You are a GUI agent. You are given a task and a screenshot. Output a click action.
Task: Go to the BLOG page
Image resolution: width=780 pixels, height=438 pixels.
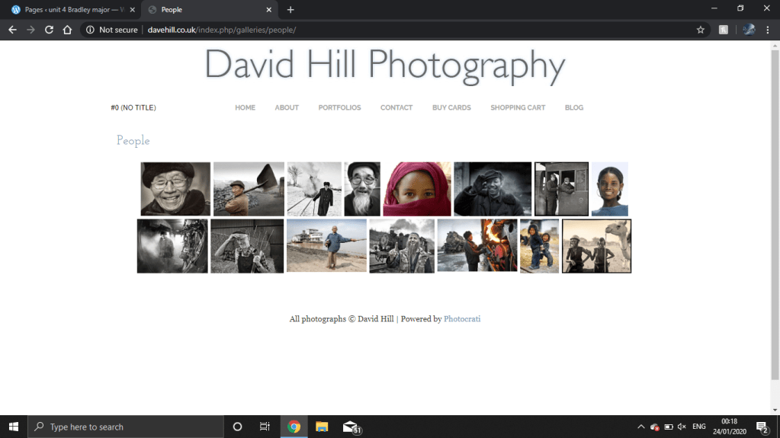573,107
